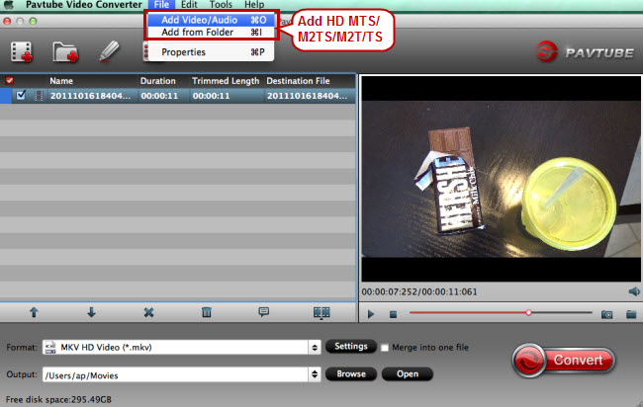Click the 00:00:11 duration cell
Image resolution: width=643 pixels, height=407 pixels.
click(159, 96)
